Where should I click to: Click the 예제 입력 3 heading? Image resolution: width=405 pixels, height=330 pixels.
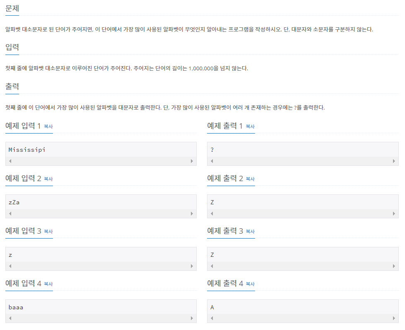pyautogui.click(x=23, y=231)
